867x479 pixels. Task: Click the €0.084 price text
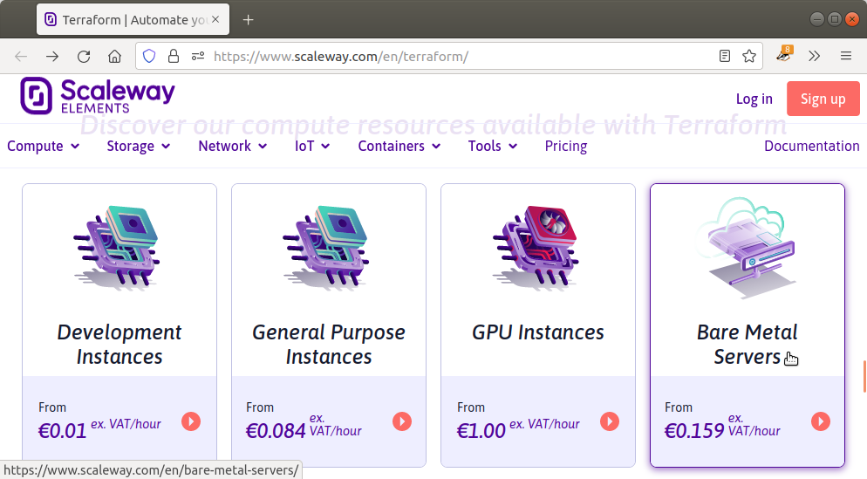(x=276, y=430)
